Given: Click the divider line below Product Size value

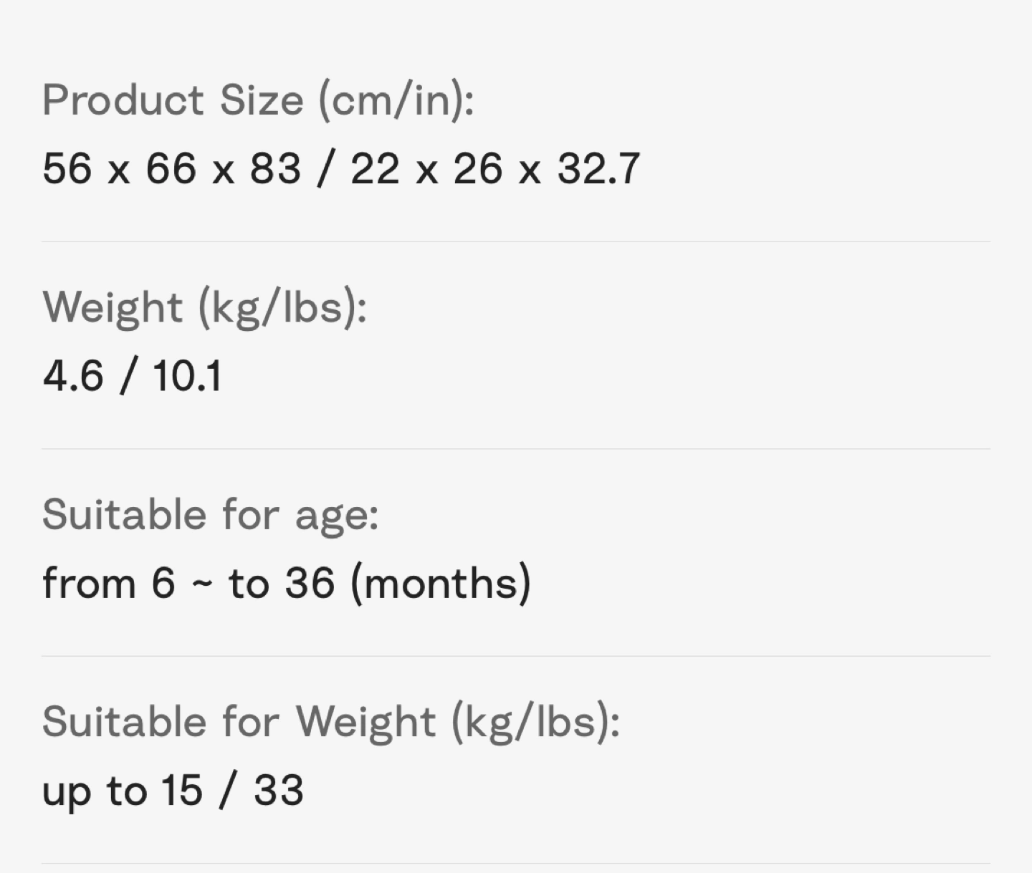Looking at the screenshot, I should (x=516, y=242).
